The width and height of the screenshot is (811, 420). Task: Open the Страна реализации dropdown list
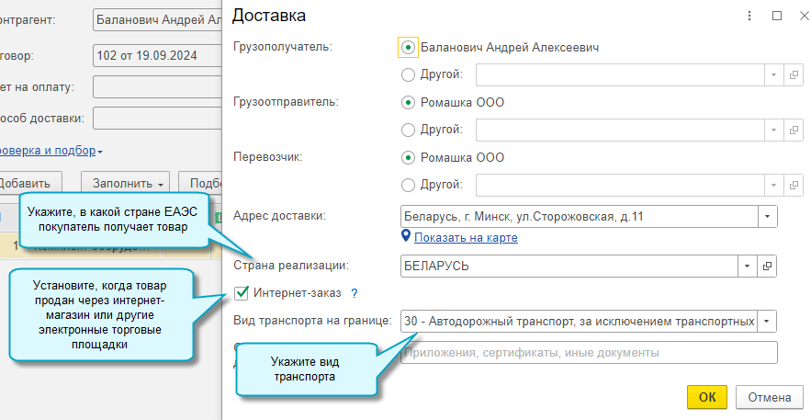748,266
